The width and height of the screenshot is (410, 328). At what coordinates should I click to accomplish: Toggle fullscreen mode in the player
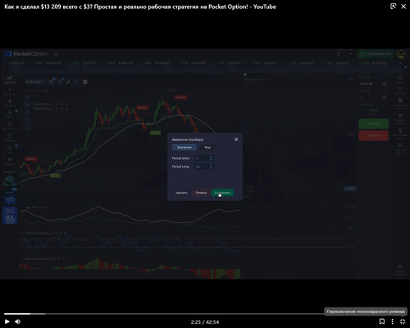(403, 321)
